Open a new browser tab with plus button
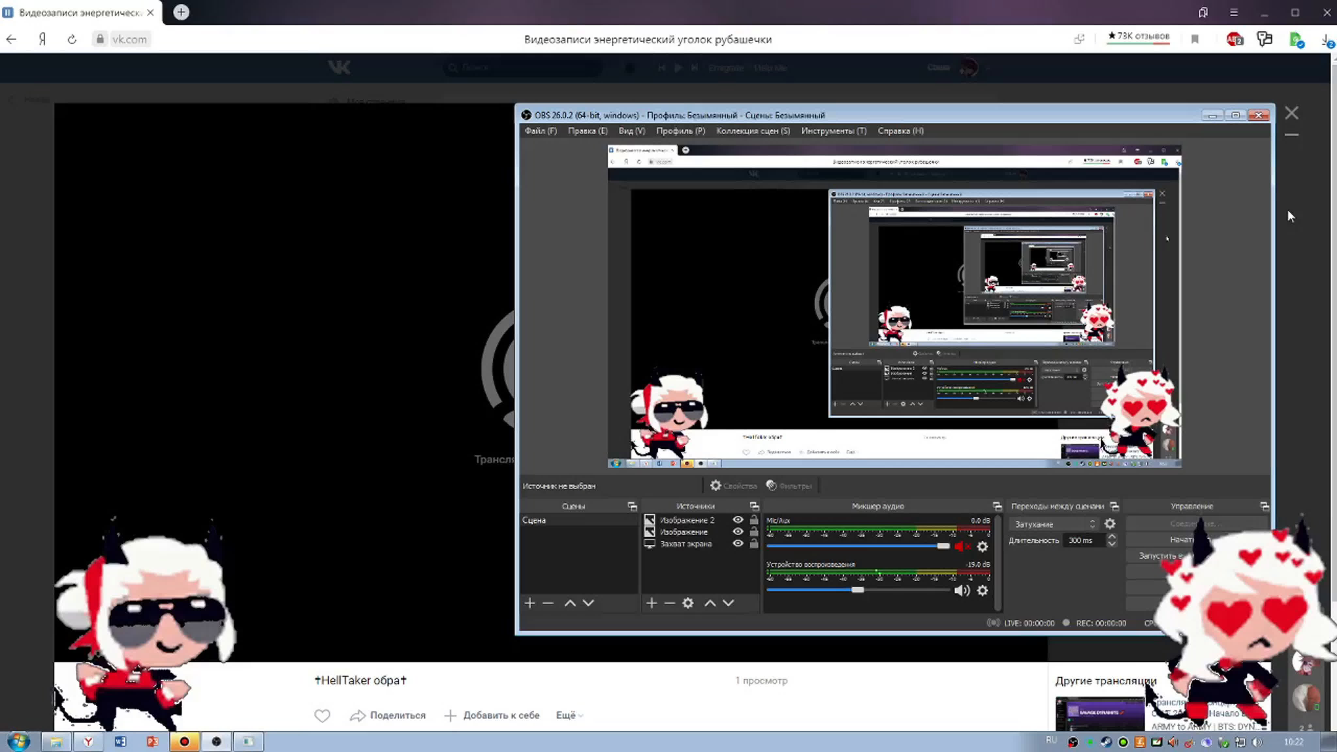This screenshot has width=1337, height=752. tap(181, 12)
